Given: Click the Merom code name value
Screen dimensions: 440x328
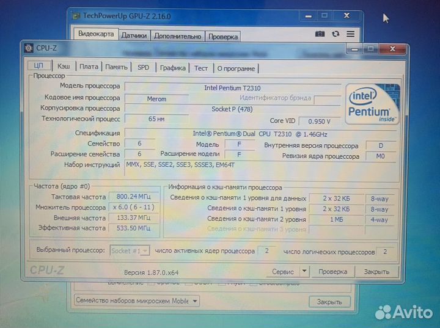Looking at the screenshot, I should pyautogui.click(x=156, y=99).
